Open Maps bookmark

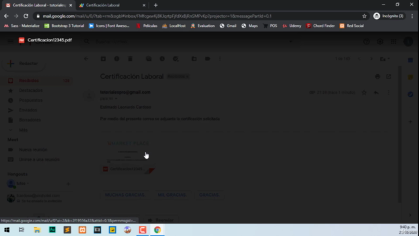pyautogui.click(x=249, y=26)
